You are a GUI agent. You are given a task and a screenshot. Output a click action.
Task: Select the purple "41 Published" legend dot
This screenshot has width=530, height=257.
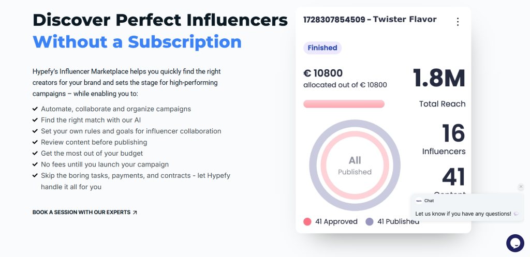click(370, 222)
